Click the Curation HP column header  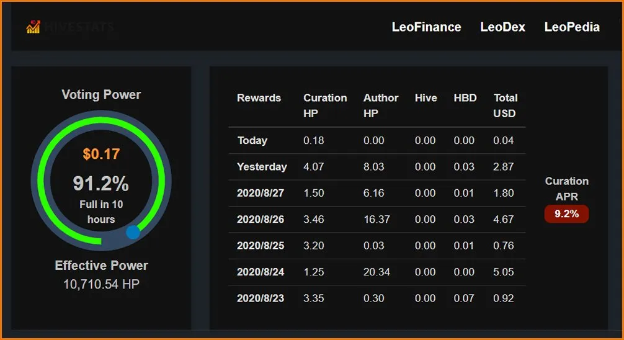325,105
